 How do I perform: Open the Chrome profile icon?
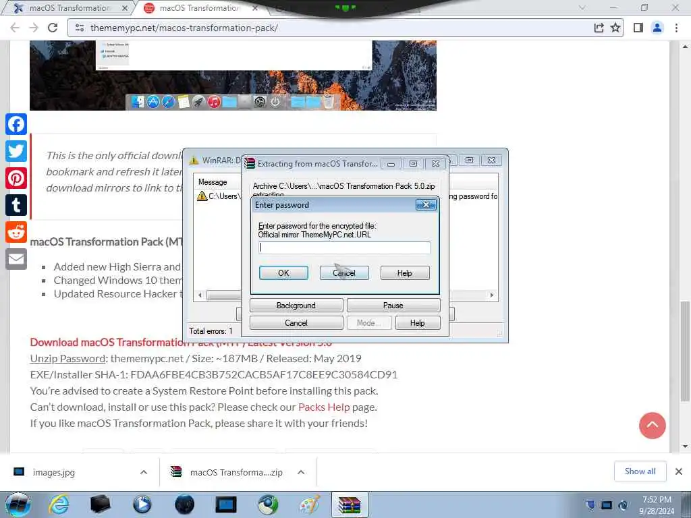click(x=657, y=28)
